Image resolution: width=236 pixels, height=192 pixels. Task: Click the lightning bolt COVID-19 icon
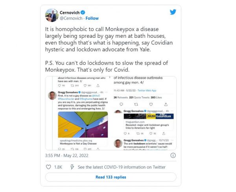72,167
